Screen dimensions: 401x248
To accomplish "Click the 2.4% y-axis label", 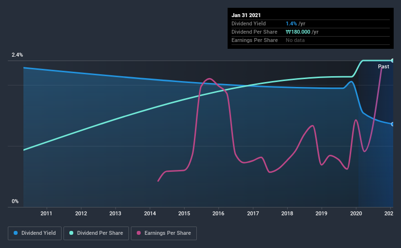I will pos(18,55).
